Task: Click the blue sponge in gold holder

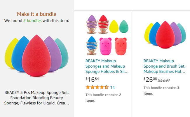Action: click(92, 44)
